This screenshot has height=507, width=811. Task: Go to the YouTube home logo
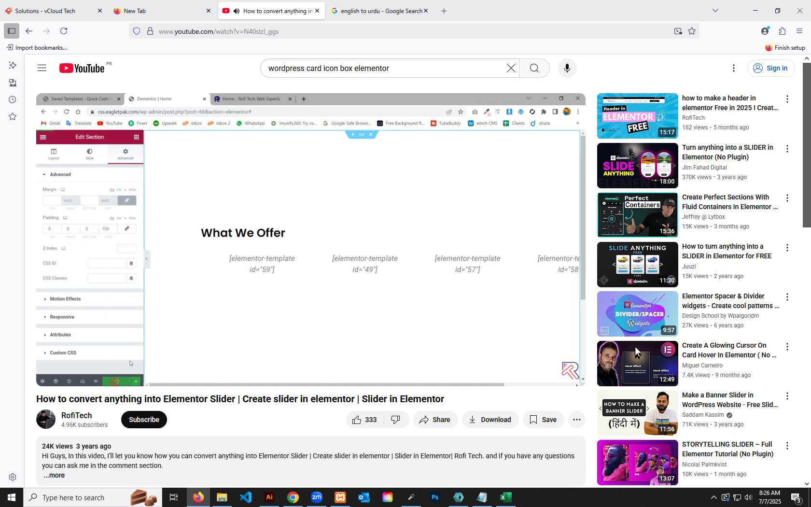coord(82,68)
